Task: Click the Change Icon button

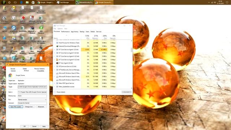Action: 29,107
